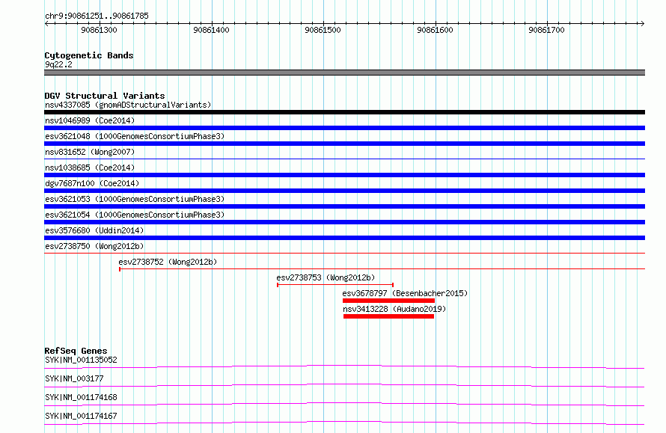The height and width of the screenshot is (433, 666).
Task: Click the short red line of esv2738753
Action: coord(335,284)
